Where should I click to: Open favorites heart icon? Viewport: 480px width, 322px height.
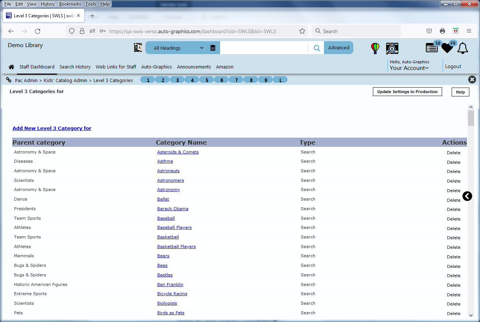[x=447, y=48]
